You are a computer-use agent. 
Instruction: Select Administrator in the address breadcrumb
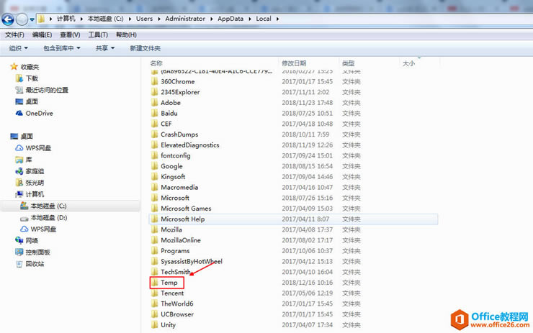pyautogui.click(x=185, y=19)
